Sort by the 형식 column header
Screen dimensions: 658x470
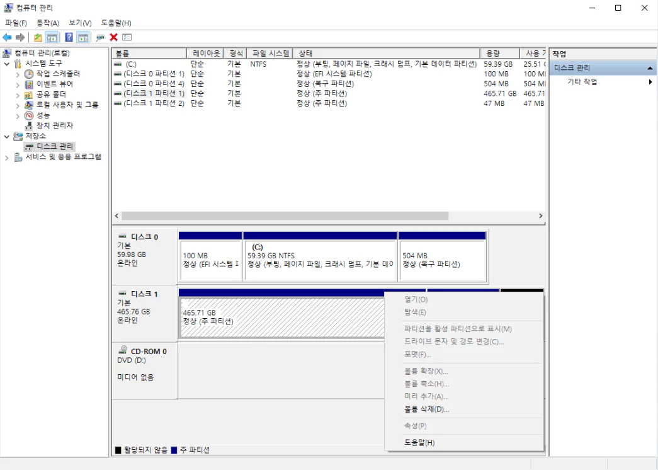click(x=235, y=54)
